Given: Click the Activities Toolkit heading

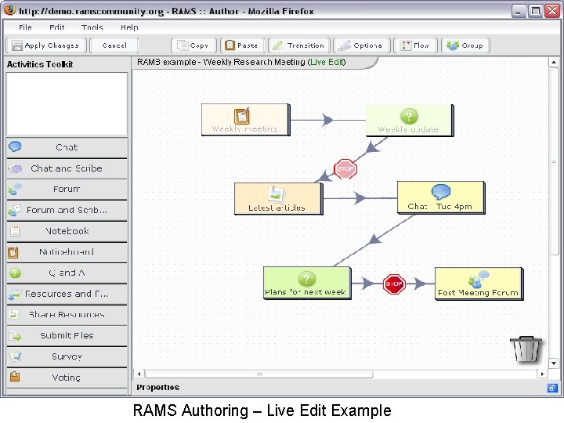Looking at the screenshot, I should coord(40,64).
